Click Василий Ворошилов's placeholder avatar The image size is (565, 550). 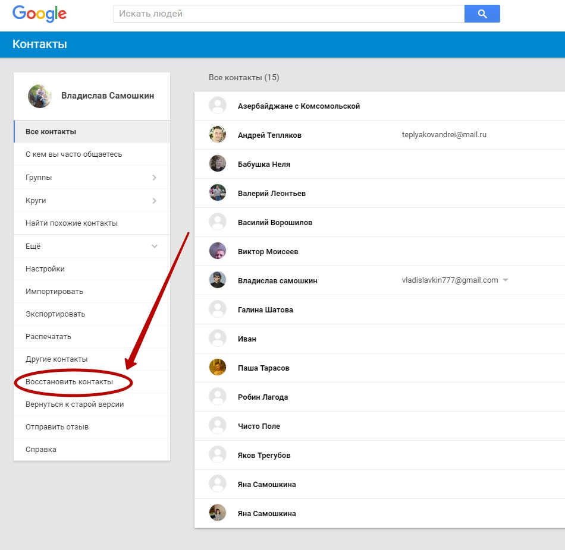point(218,222)
